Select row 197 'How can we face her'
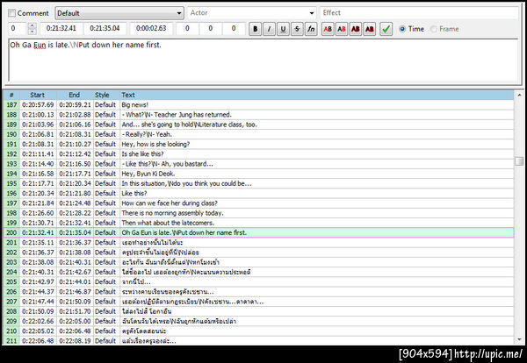The width and height of the screenshot is (527, 363). (x=258, y=203)
